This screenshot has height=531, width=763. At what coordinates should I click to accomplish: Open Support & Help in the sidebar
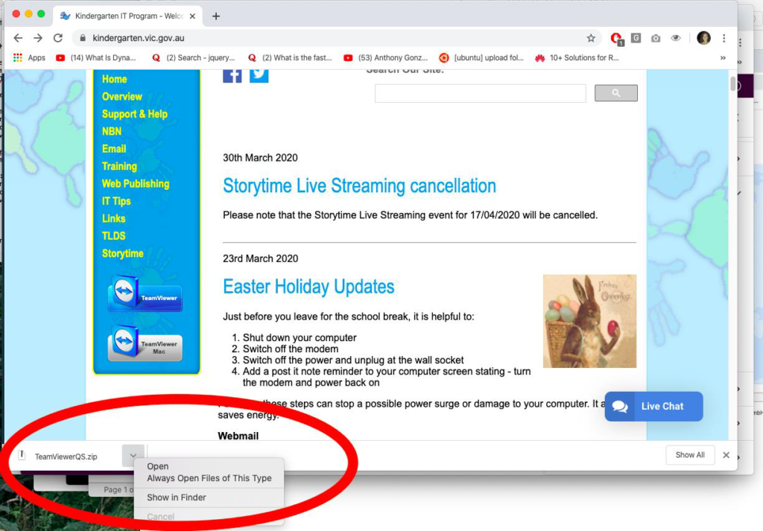(x=135, y=114)
